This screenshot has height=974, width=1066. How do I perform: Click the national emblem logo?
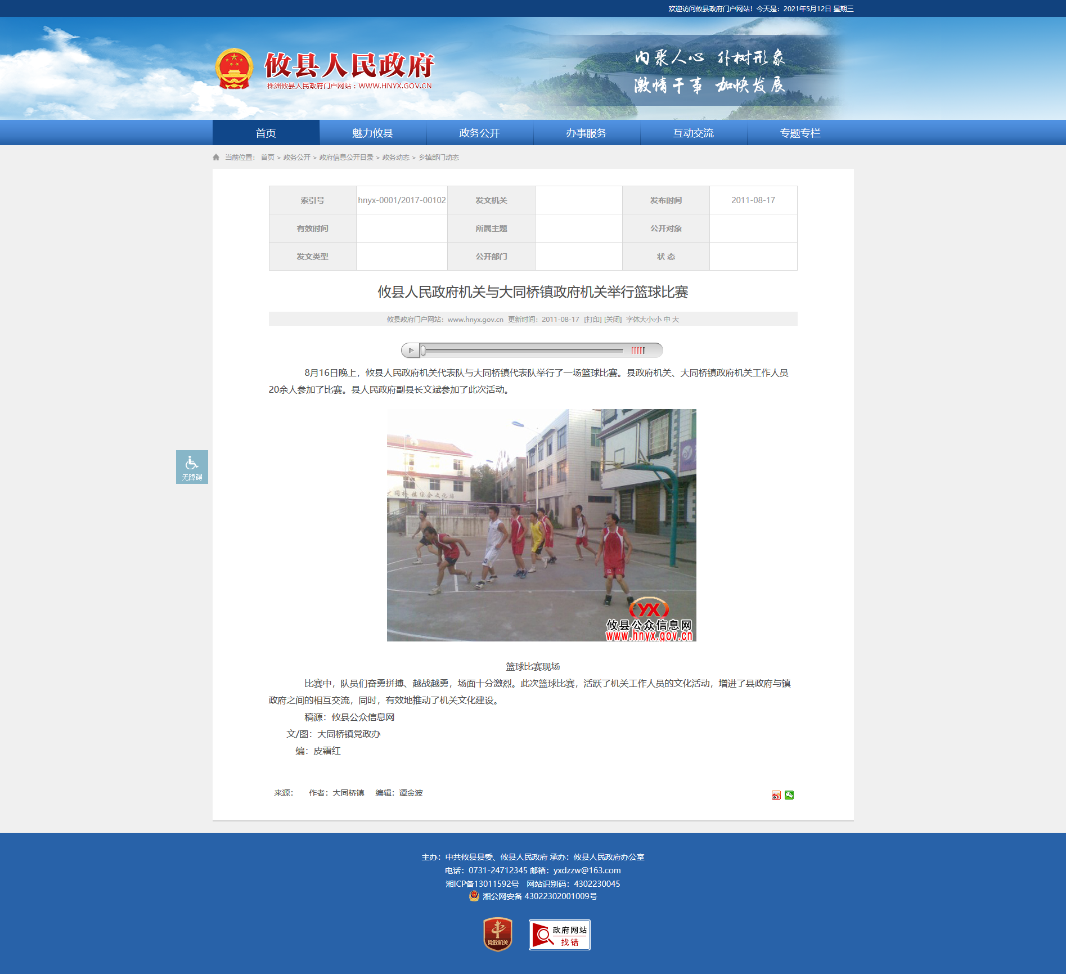pos(234,69)
